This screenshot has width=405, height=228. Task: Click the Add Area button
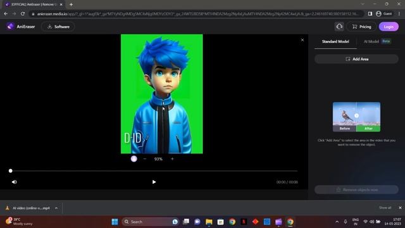(356, 59)
